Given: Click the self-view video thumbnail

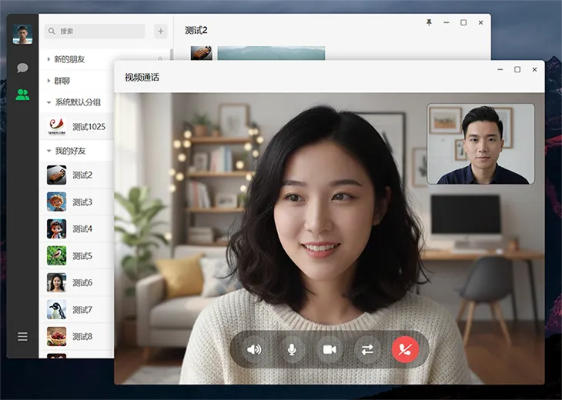Looking at the screenshot, I should [480, 144].
